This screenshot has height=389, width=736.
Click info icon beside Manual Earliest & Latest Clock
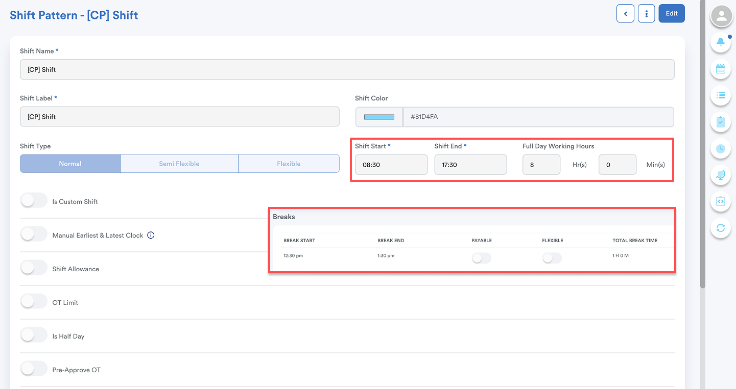tap(151, 235)
